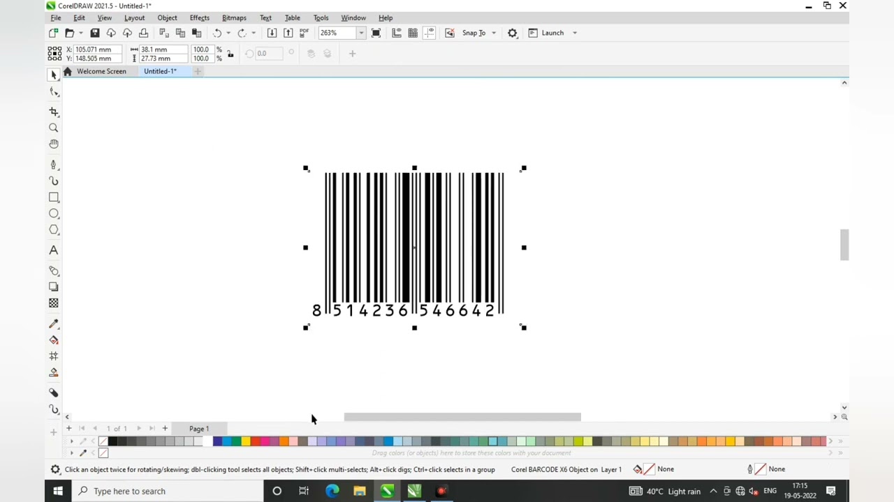Viewport: 894px width, 502px height.
Task: Select the Interactive Fill tool
Action: (54, 340)
